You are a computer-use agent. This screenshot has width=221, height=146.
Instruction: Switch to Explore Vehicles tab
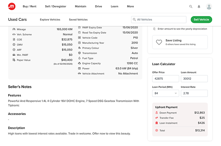coord(50,20)
